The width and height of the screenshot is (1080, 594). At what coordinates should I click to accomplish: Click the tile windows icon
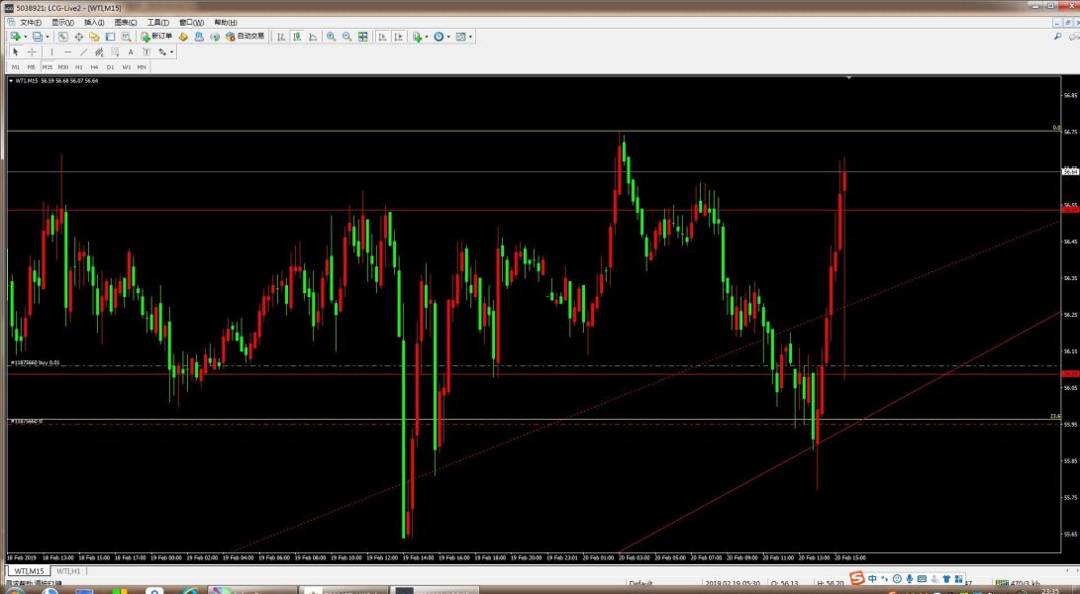pos(363,37)
